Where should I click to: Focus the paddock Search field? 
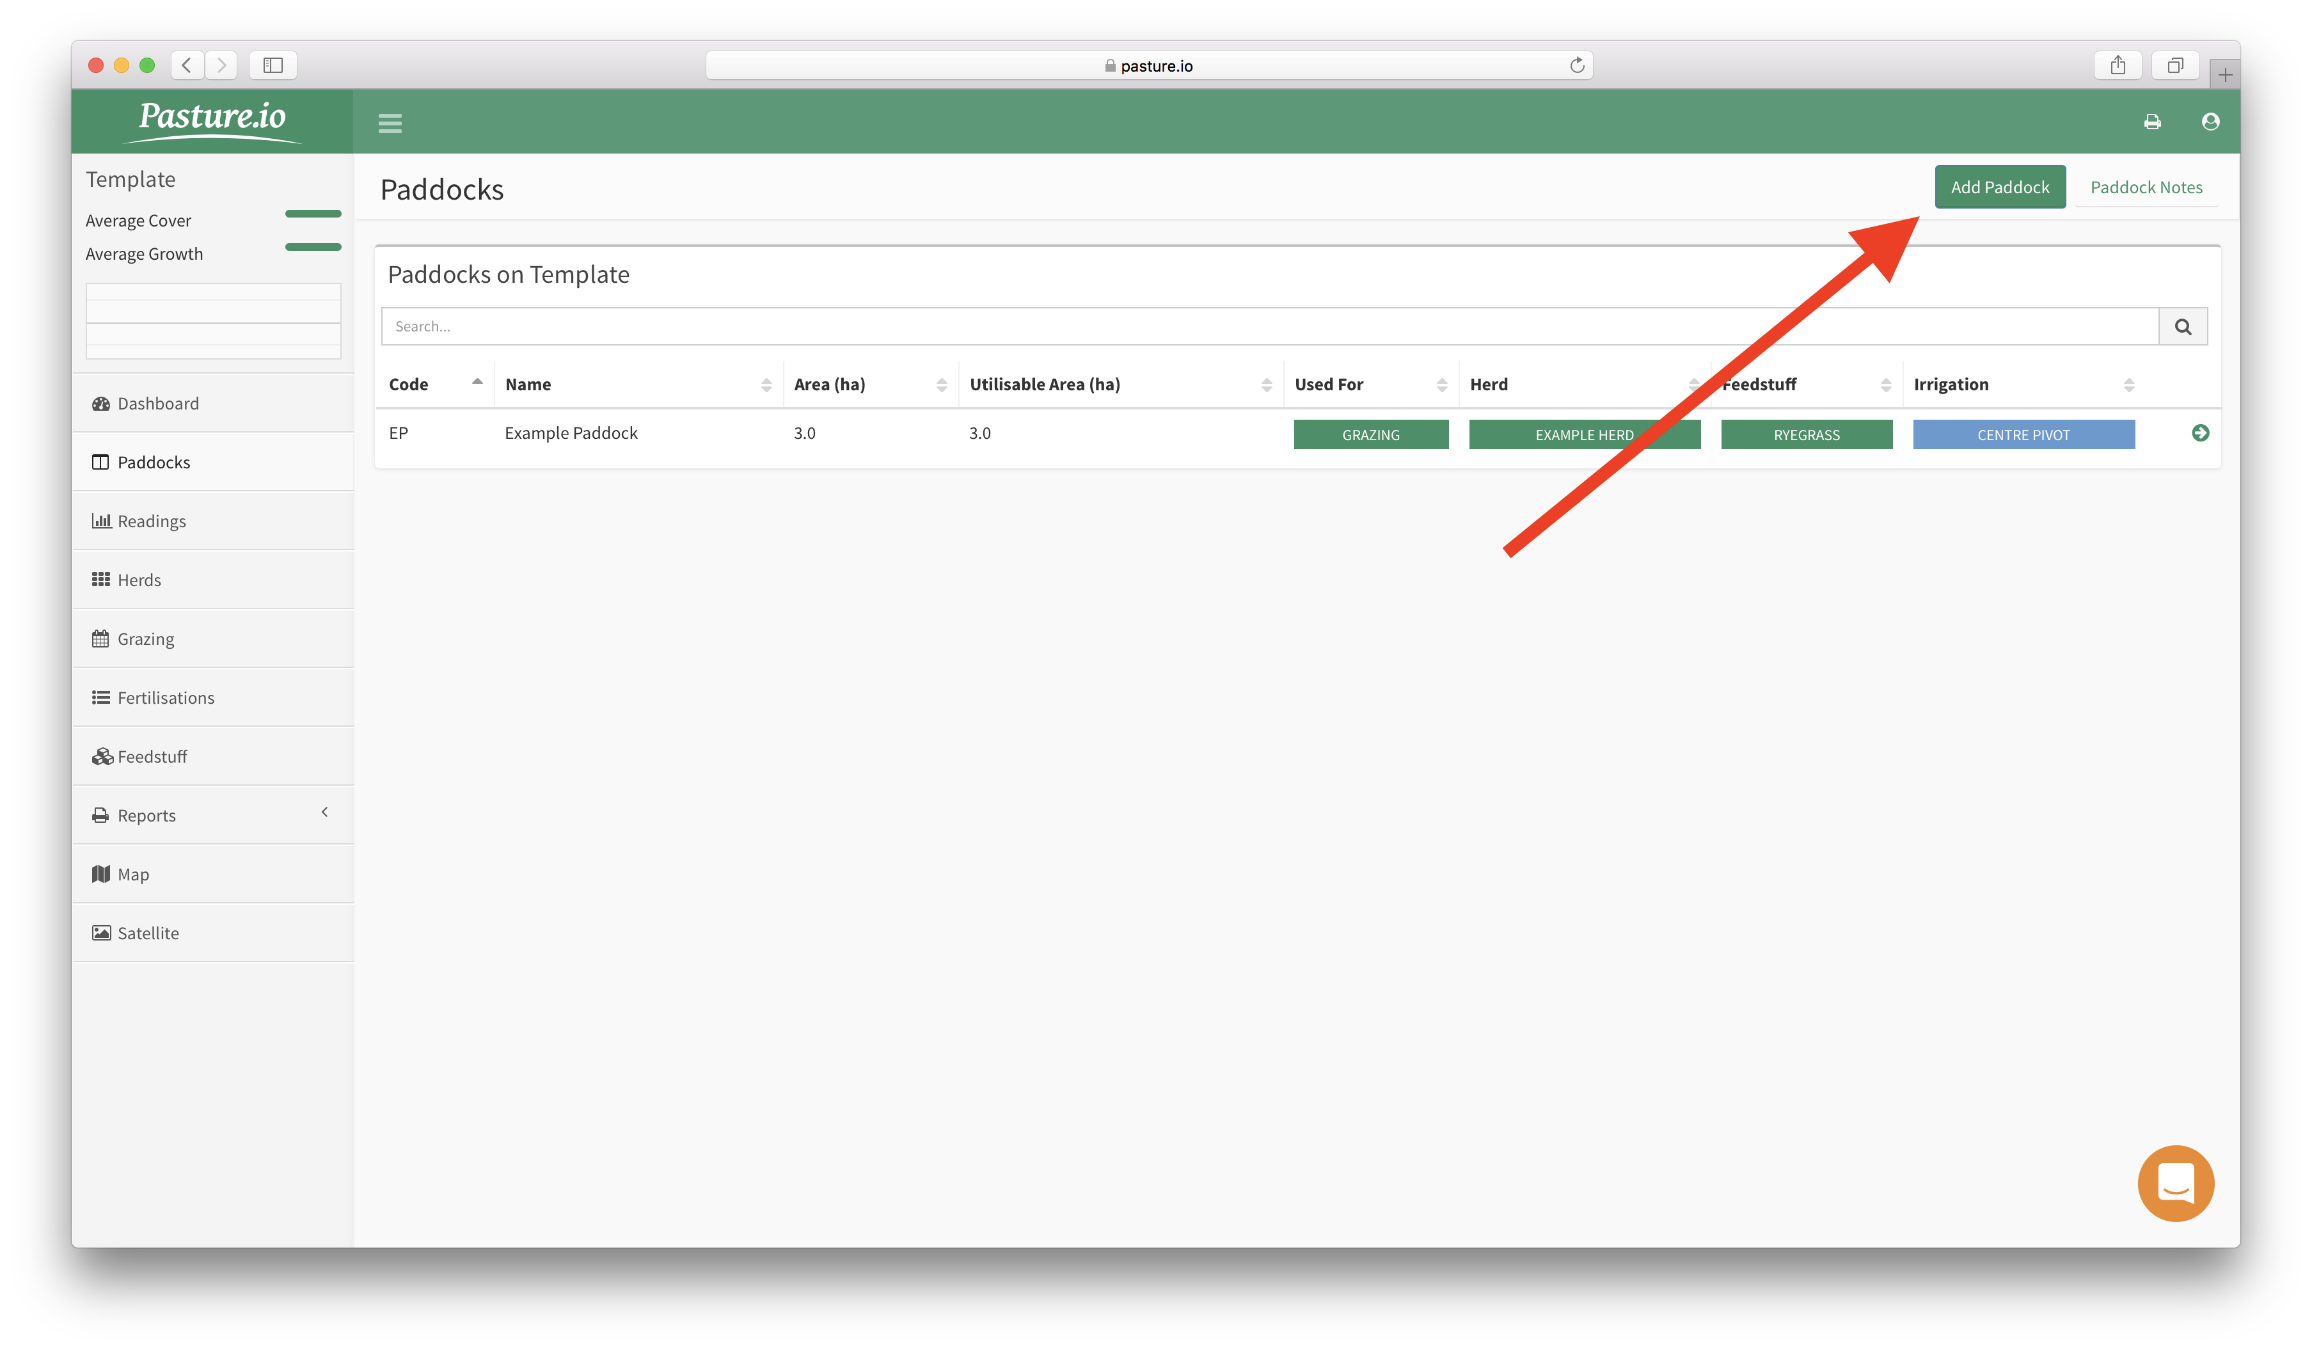coord(1270,327)
